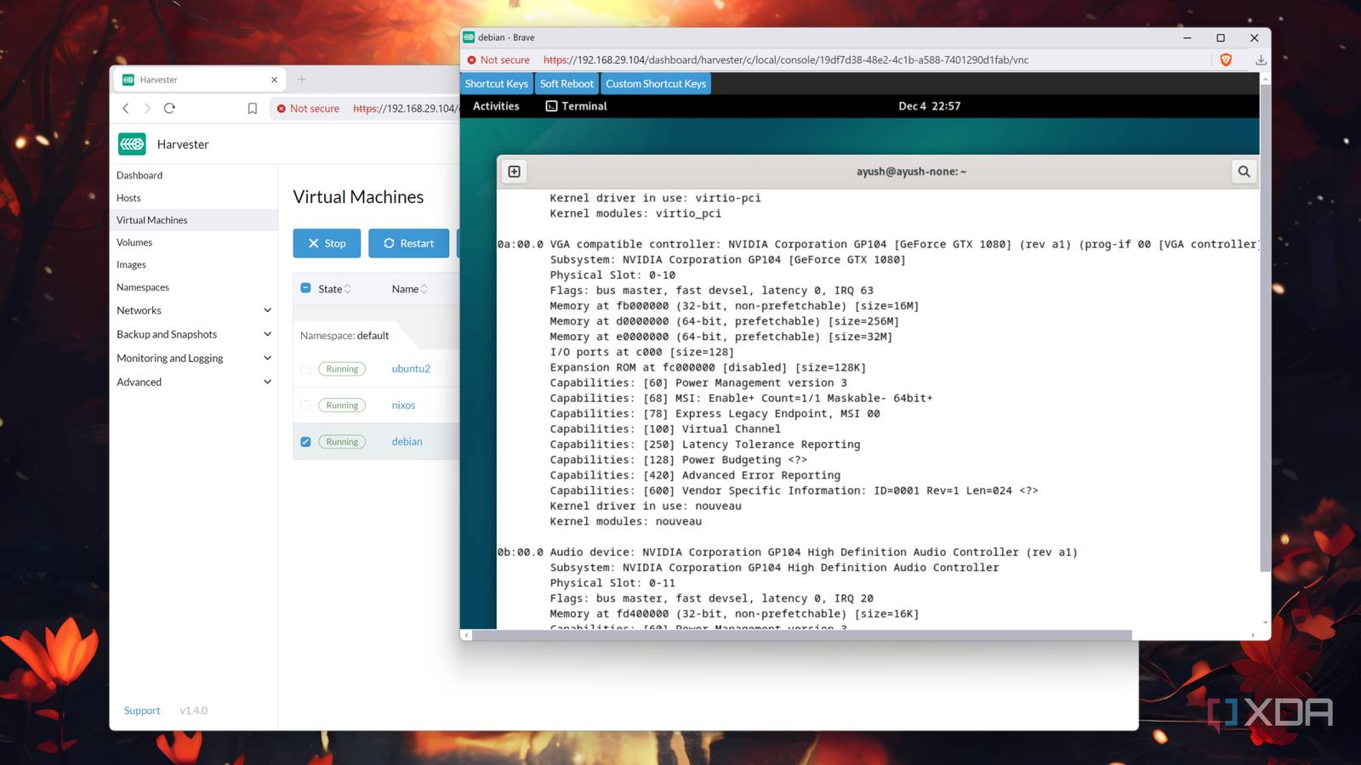
Task: Open the ubuntu2 virtual machine link
Action: [411, 369]
